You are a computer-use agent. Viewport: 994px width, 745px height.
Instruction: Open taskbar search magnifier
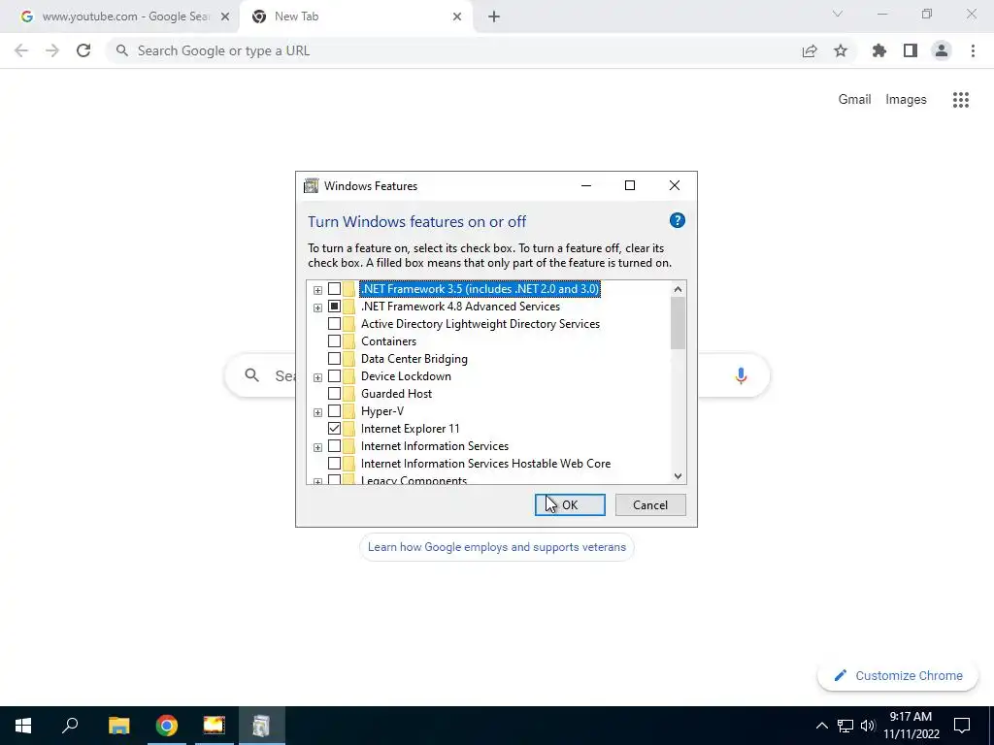[70, 725]
